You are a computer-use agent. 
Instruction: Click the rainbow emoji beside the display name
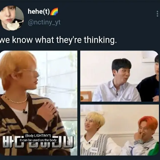[54, 11]
